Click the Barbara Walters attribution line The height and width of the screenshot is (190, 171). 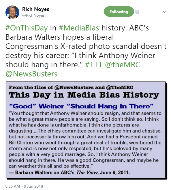pyautogui.click(x=69, y=172)
